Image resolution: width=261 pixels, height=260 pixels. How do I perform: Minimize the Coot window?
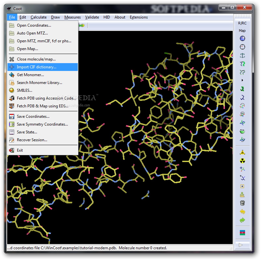pos(223,7)
